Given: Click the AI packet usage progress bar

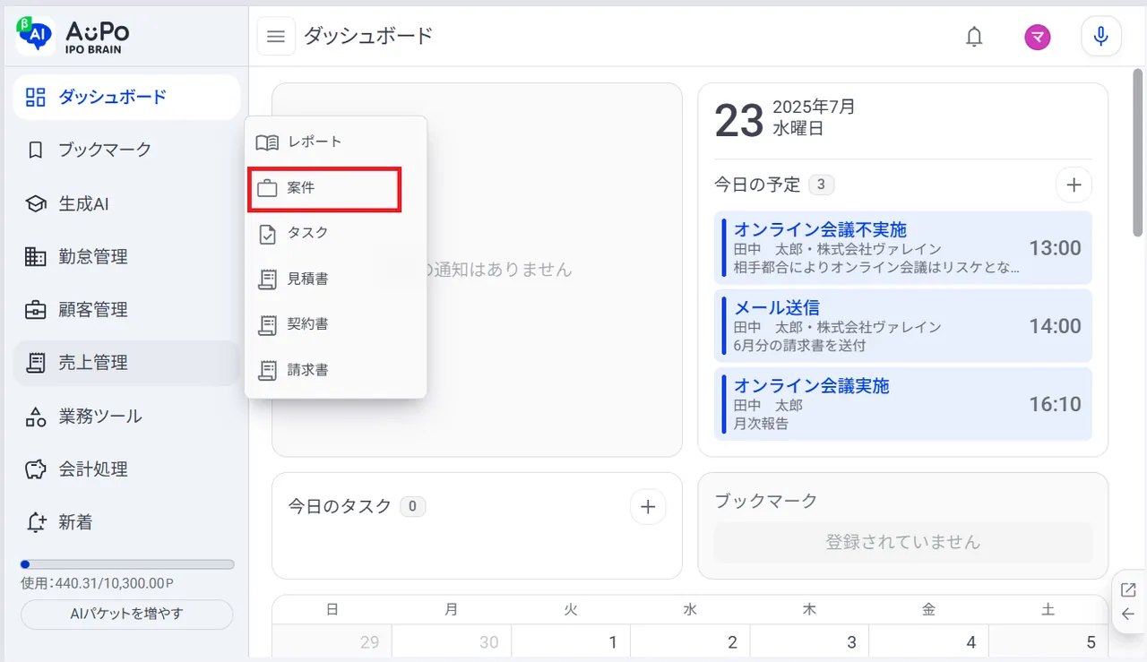Looking at the screenshot, I should pos(127,565).
